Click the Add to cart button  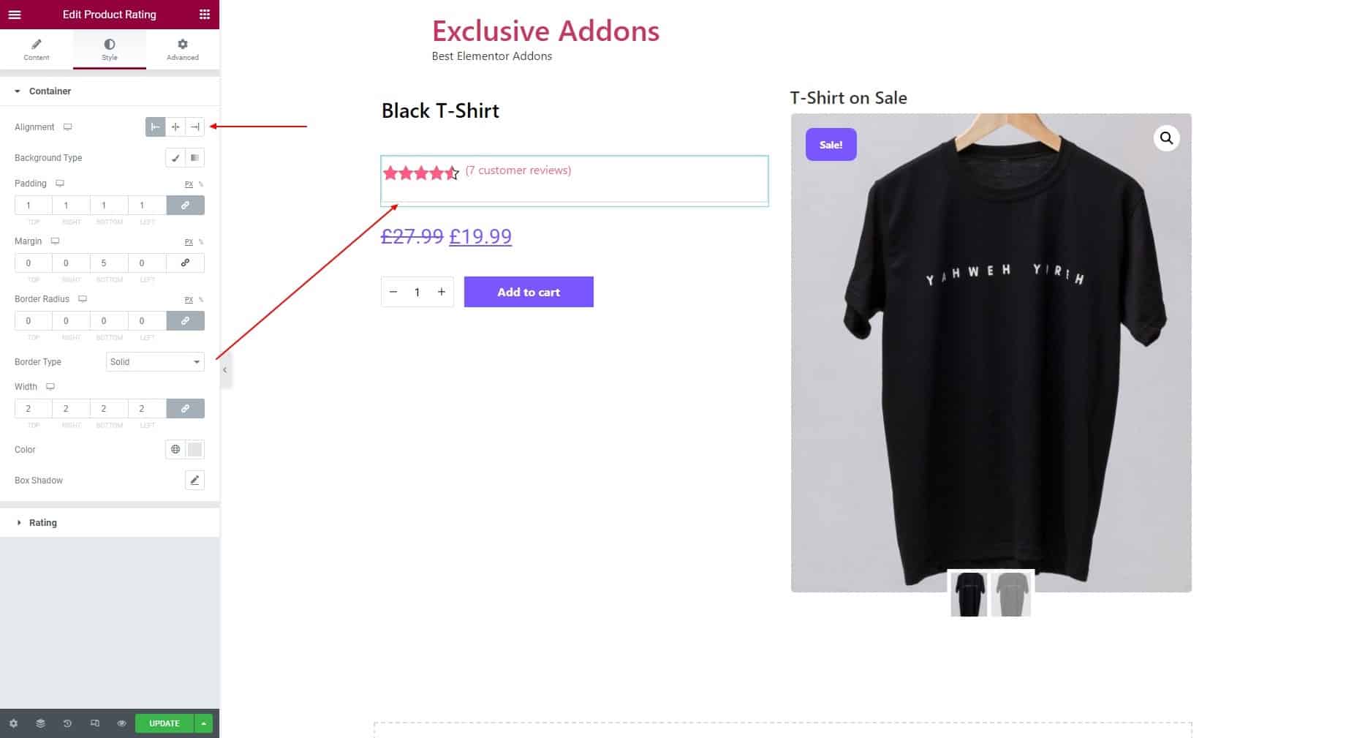click(x=529, y=292)
